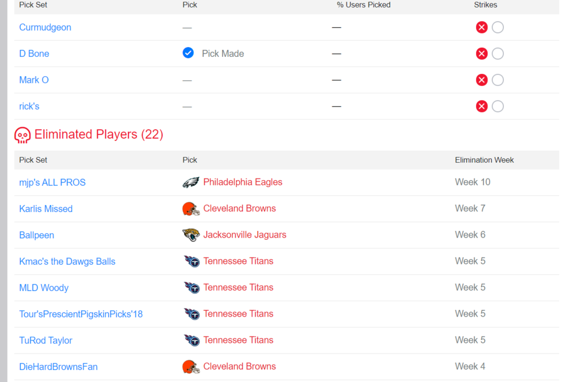View the Karlis Missed pick set

tap(46, 209)
